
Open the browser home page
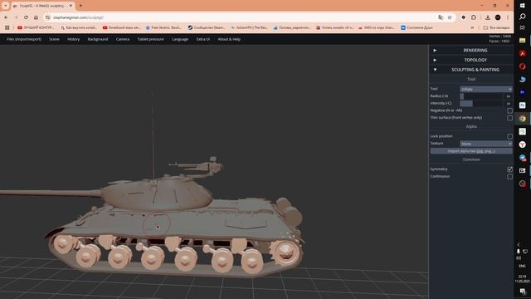pos(36,17)
